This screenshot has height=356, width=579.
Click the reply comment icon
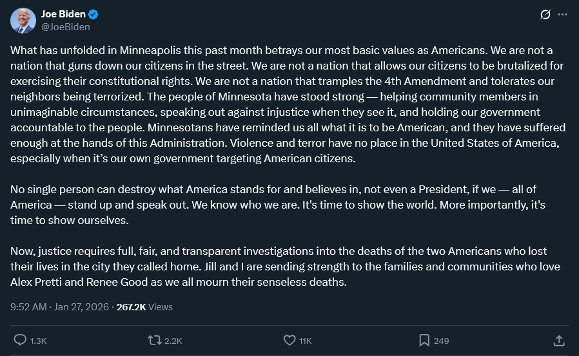click(x=20, y=340)
